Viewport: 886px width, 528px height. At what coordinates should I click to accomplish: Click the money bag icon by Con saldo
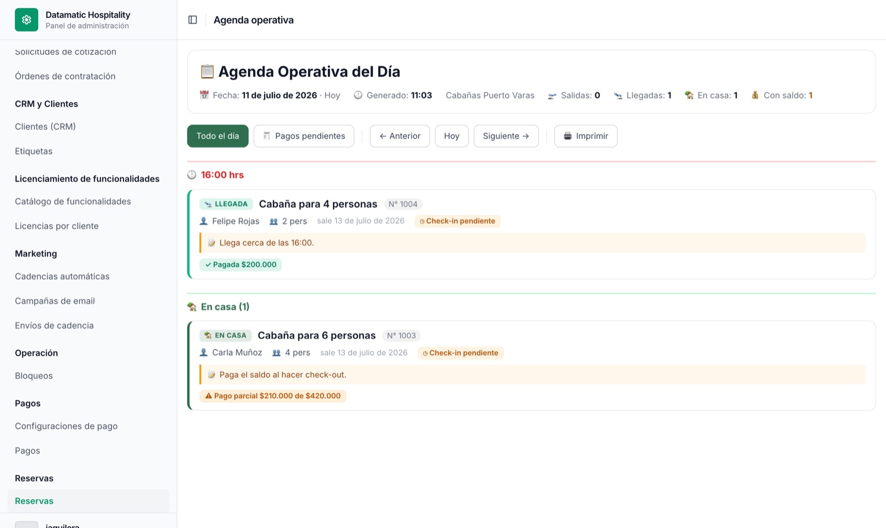click(x=755, y=95)
